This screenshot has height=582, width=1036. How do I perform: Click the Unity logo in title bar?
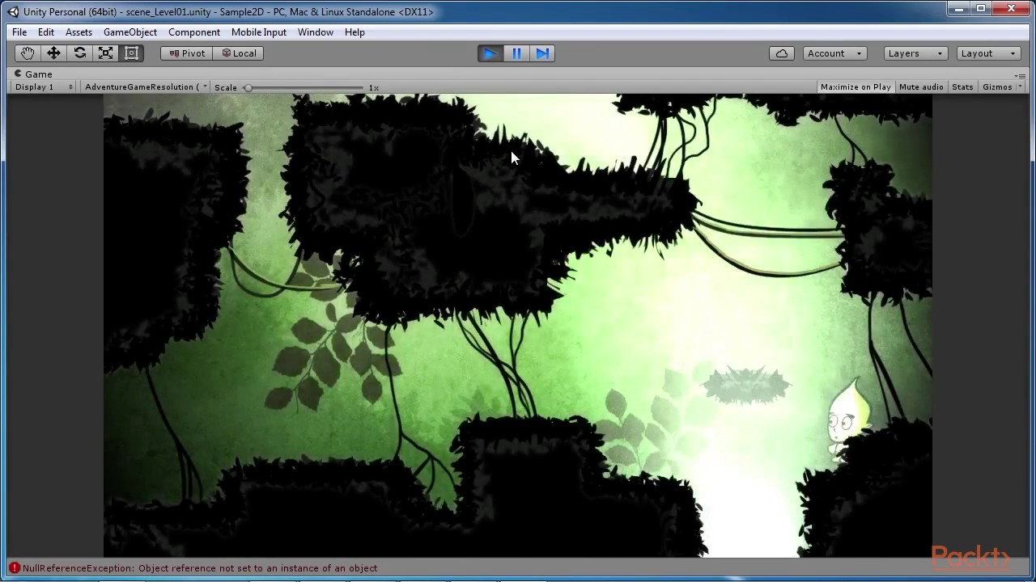click(13, 11)
